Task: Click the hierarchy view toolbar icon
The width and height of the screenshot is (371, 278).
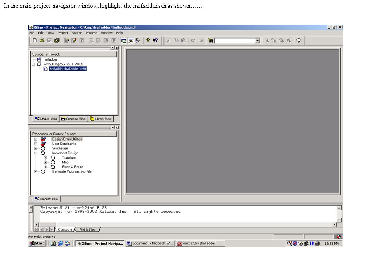Action: coord(138,41)
